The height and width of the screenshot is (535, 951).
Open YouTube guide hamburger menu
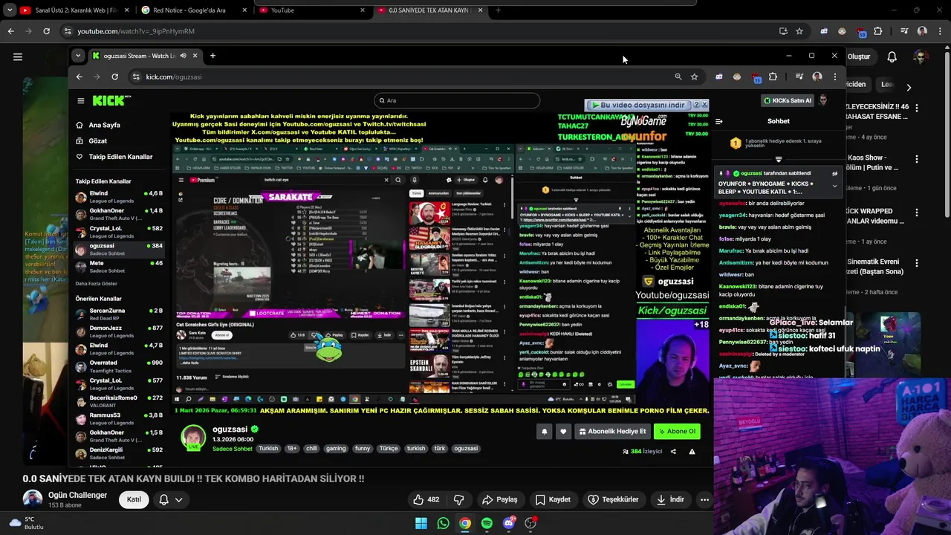pos(18,56)
